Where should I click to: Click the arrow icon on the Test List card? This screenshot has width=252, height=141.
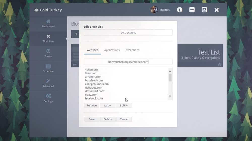pos(219,65)
